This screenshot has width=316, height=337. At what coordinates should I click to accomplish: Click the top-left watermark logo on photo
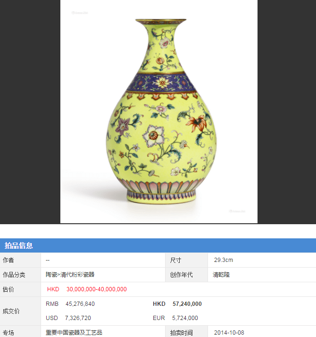[x=80, y=13]
